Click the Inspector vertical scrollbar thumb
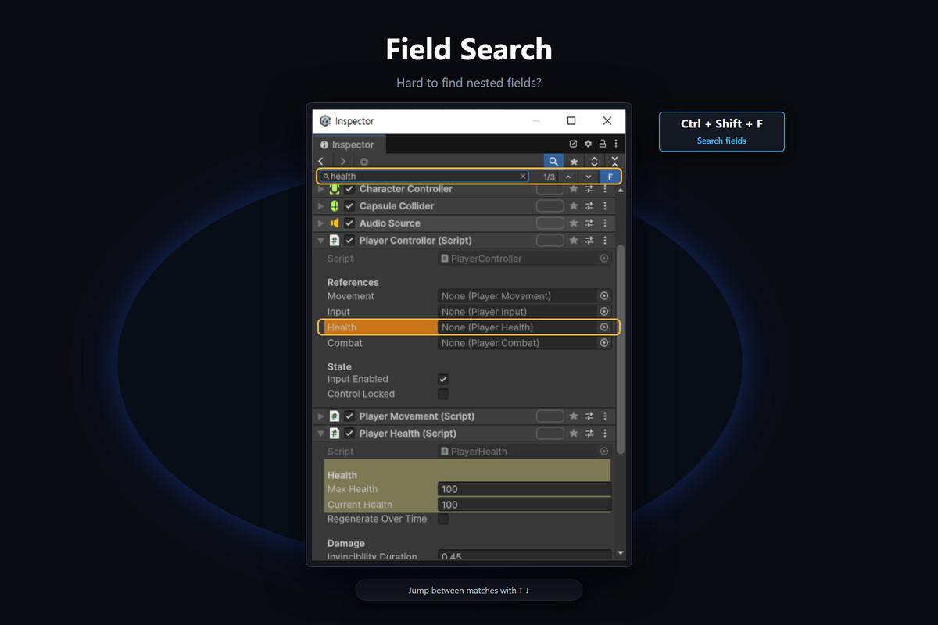 [x=621, y=349]
